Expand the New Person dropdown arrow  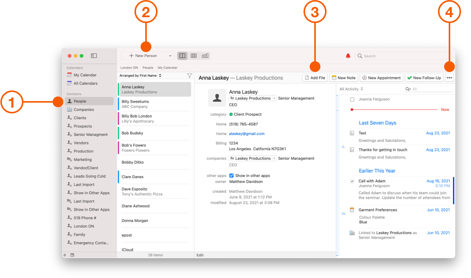coord(170,55)
